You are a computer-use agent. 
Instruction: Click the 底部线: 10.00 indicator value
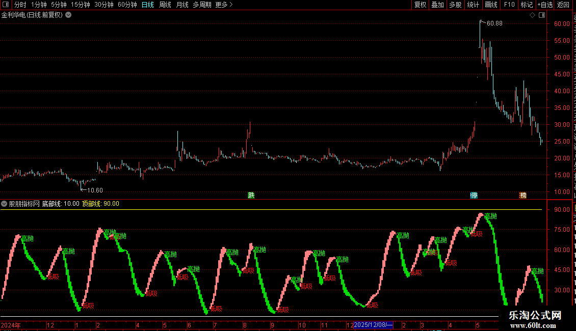(61, 204)
